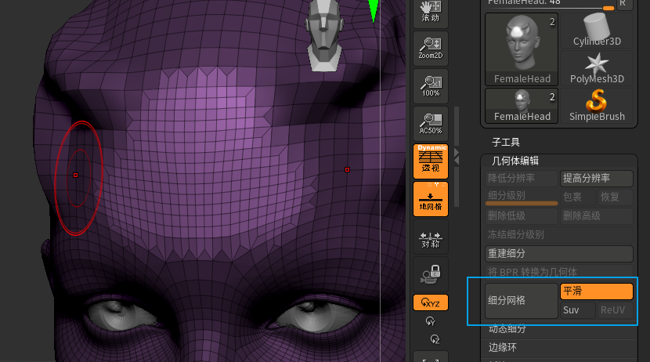Collapse the 几何体编辑 geometry section

[x=515, y=161]
